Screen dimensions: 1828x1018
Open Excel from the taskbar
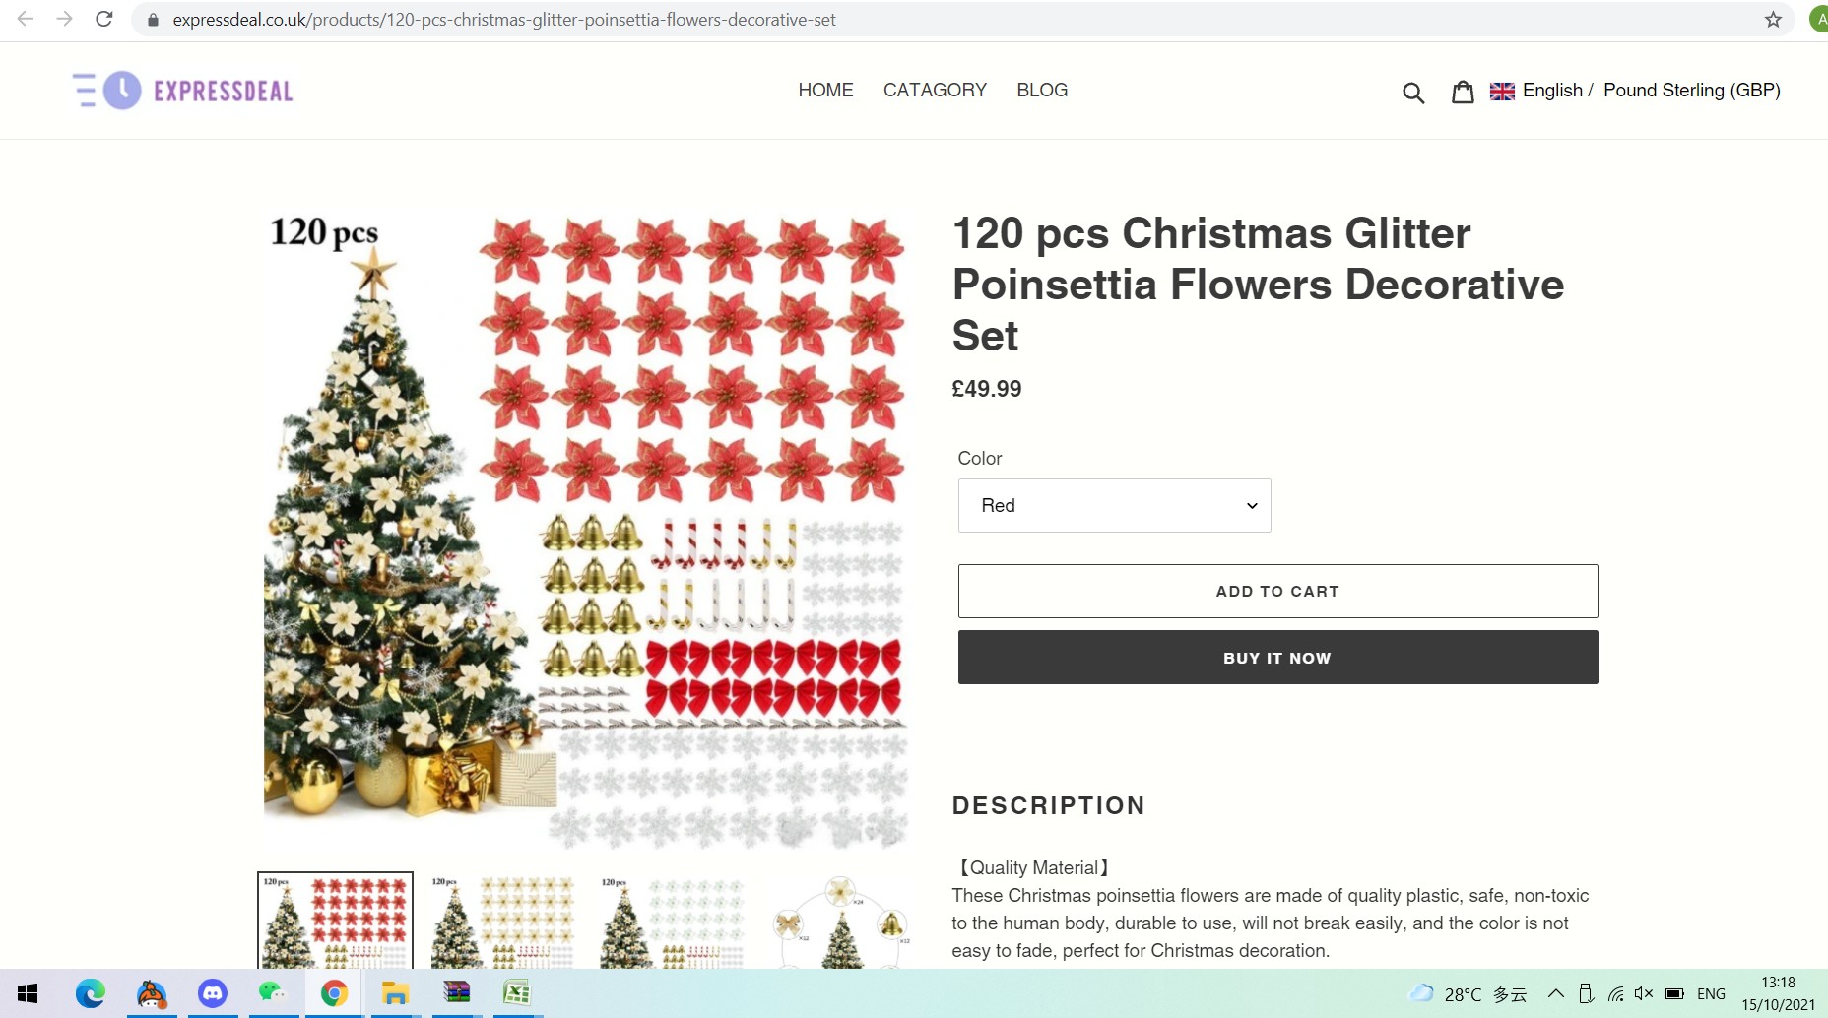(x=517, y=993)
